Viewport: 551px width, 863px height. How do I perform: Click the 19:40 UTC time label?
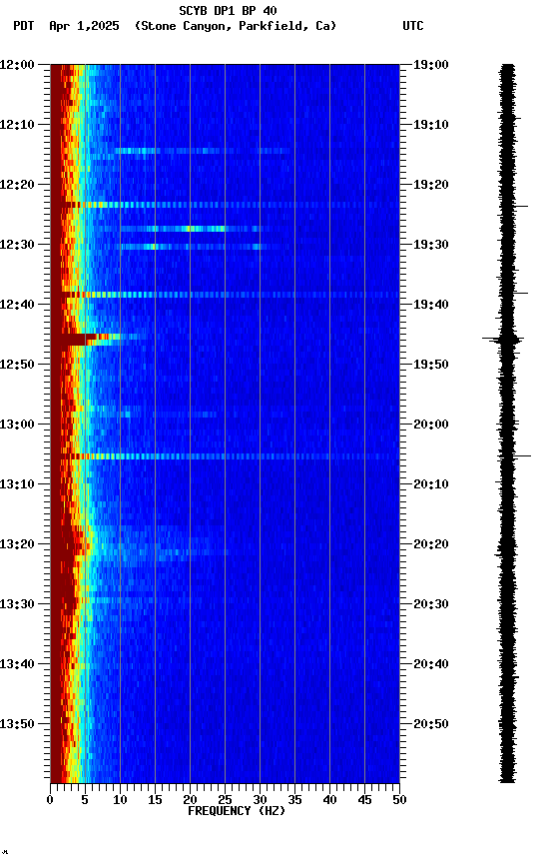(x=431, y=305)
